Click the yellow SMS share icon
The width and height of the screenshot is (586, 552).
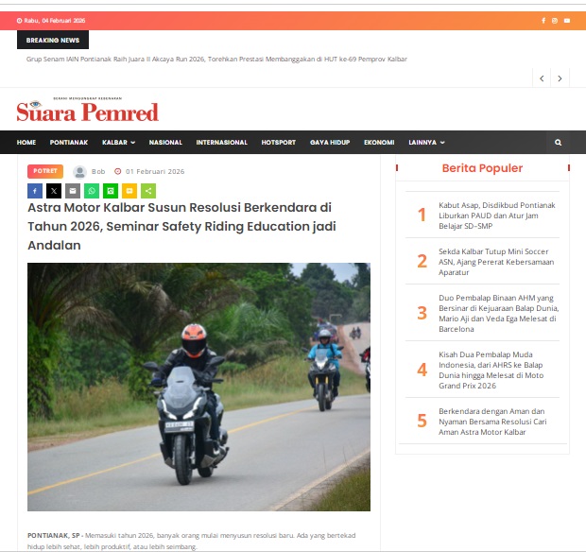[x=129, y=191]
